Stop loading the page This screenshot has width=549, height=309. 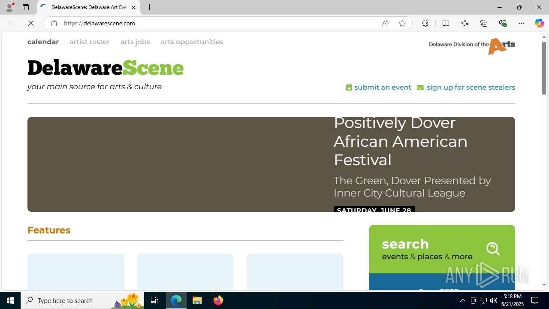(31, 23)
